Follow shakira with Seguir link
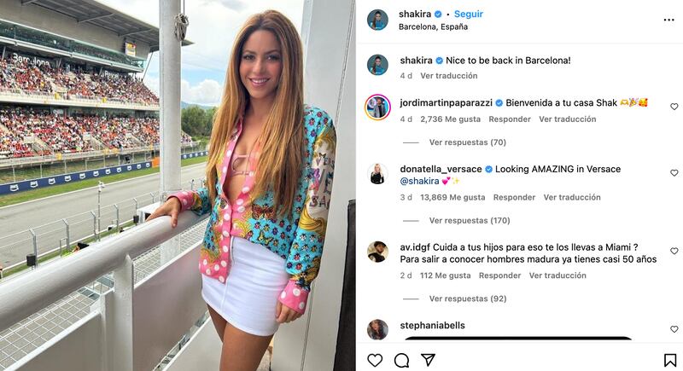683x371 pixels. 468,14
